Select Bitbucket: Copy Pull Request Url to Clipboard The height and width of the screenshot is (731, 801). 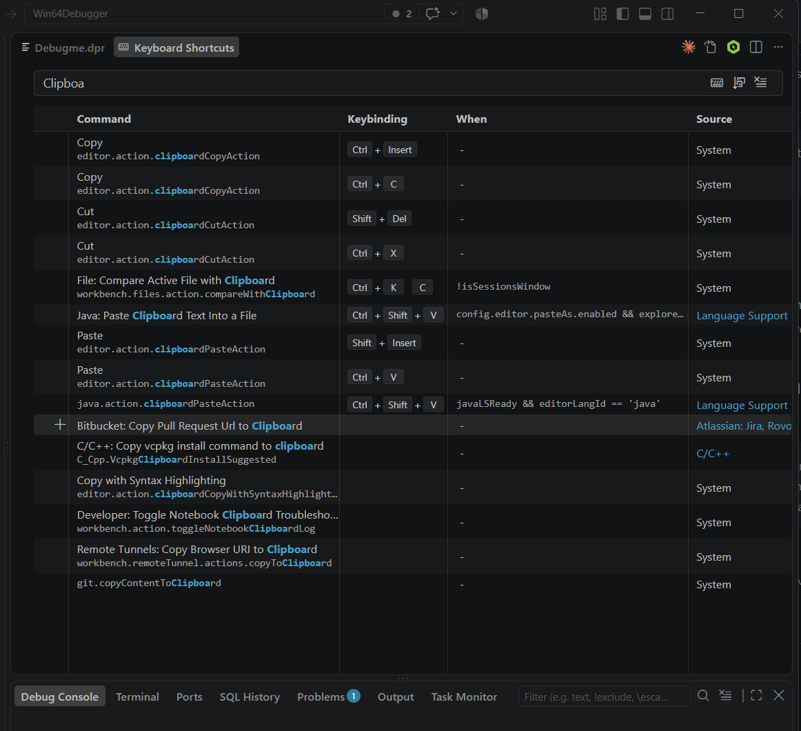coord(412,425)
